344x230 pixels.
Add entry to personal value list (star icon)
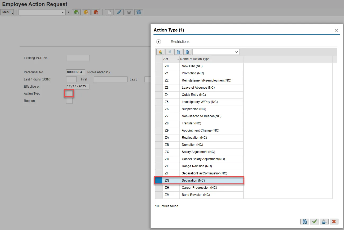pyautogui.click(x=160, y=52)
